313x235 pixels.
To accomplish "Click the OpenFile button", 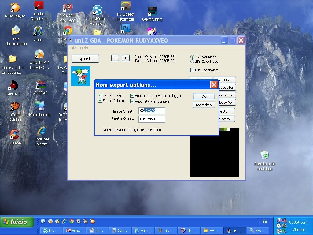I will (85, 59).
